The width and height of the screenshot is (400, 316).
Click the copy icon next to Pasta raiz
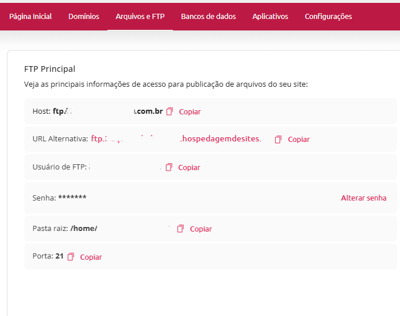(x=180, y=229)
